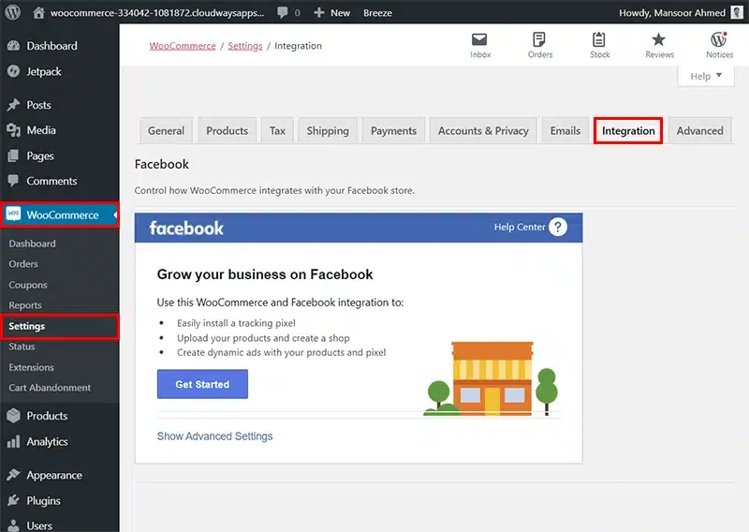The width and height of the screenshot is (749, 532).
Task: Click the Pages sidebar icon
Action: tap(14, 155)
